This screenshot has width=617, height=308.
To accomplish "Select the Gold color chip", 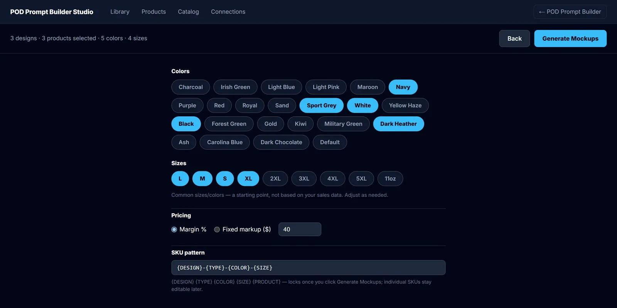I will pos(271,124).
